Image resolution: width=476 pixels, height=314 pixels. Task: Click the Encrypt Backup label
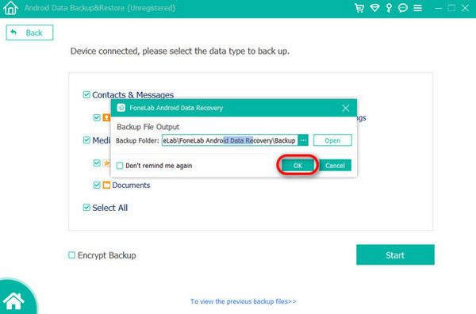pyautogui.click(x=107, y=255)
